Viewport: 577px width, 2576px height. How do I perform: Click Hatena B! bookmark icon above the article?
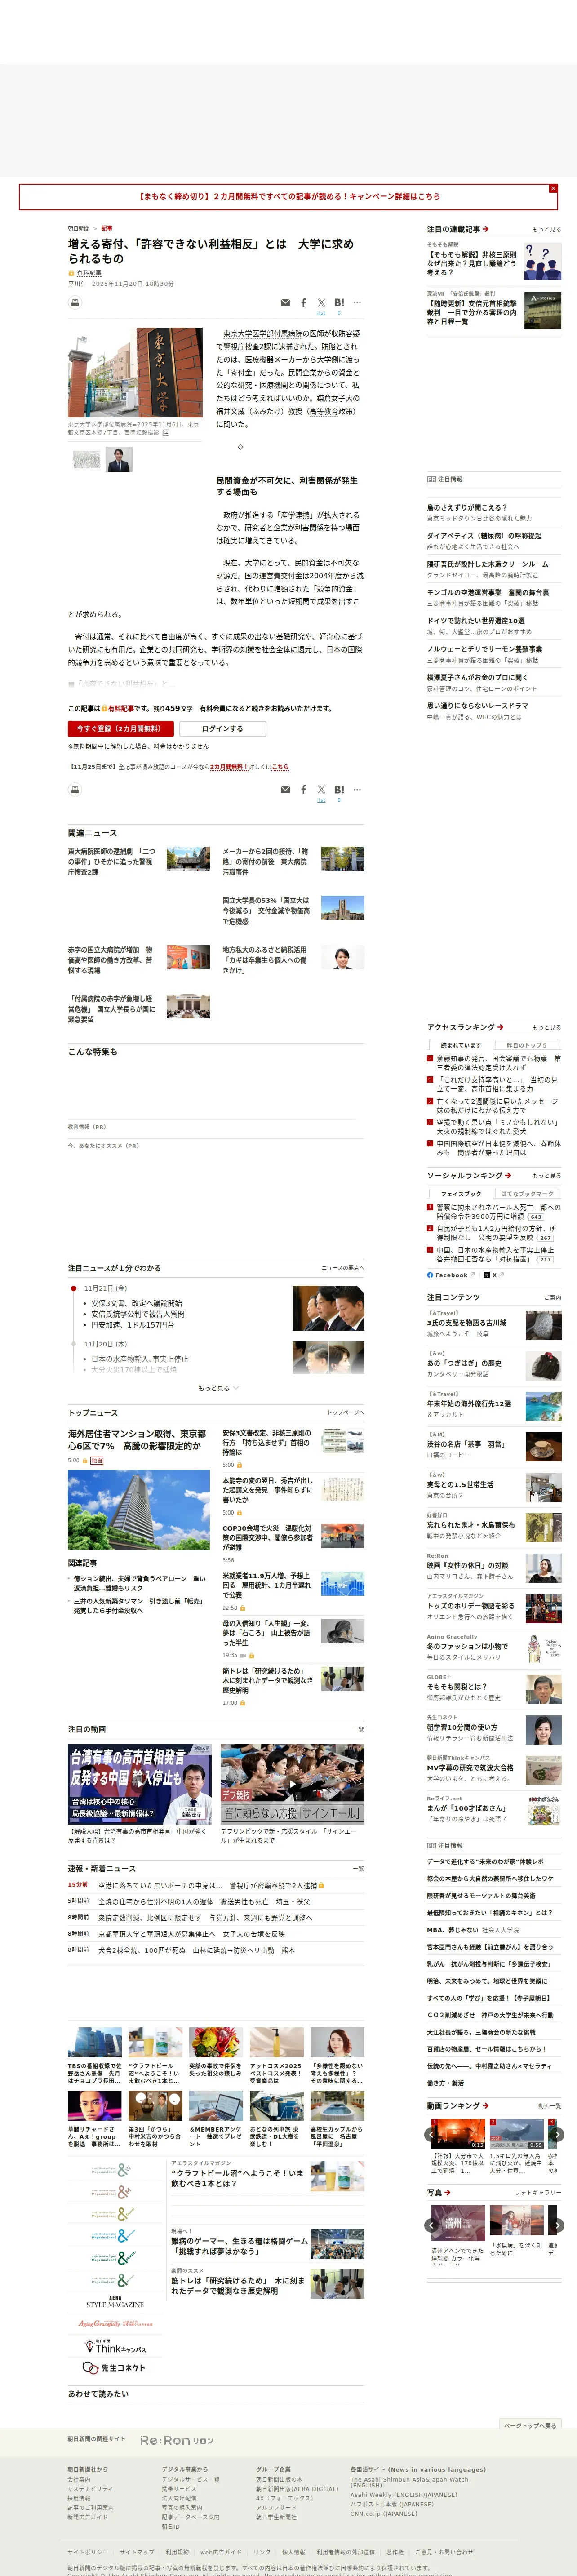click(x=339, y=303)
